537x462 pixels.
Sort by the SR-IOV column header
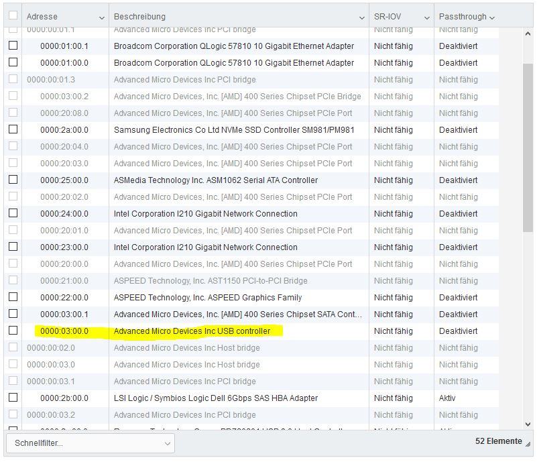click(387, 17)
